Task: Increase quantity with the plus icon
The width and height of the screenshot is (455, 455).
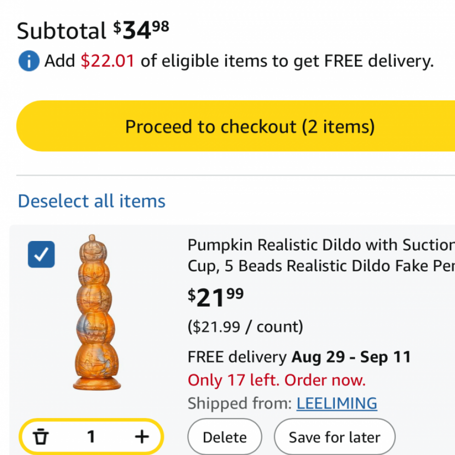Action: pos(142,436)
